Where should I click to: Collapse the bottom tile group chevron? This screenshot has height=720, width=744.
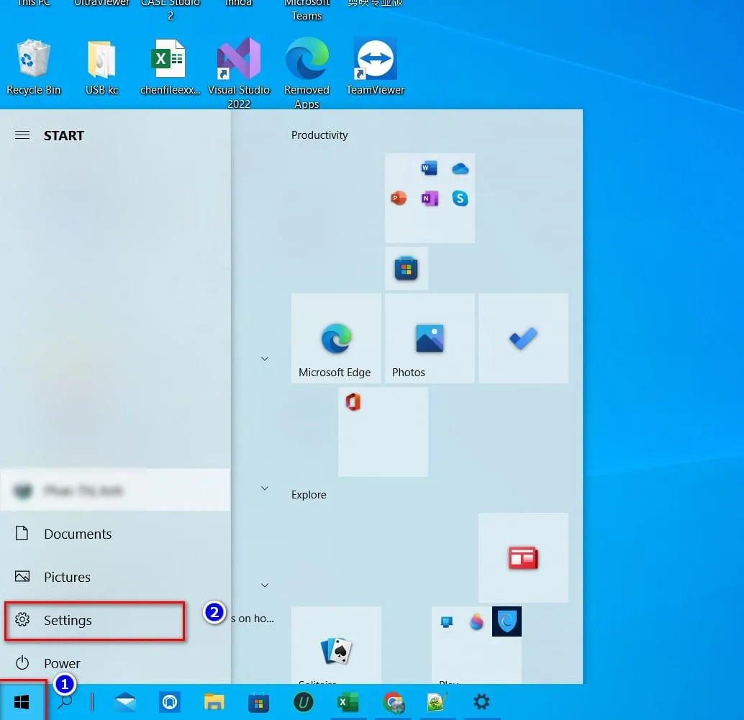tap(265, 585)
